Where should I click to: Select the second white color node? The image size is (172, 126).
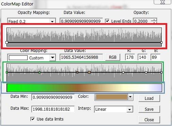click(146, 72)
